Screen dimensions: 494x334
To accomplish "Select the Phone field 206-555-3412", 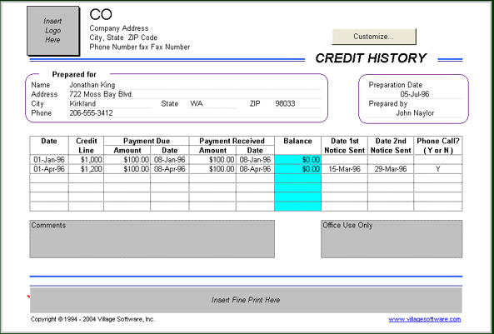I will tap(195, 113).
